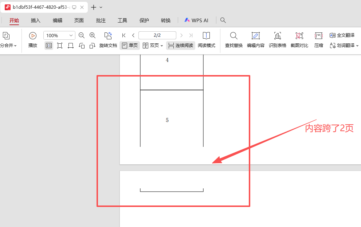Click the Rotate Document (旋转文档) icon
This screenshot has width=361, height=227.
click(x=108, y=35)
